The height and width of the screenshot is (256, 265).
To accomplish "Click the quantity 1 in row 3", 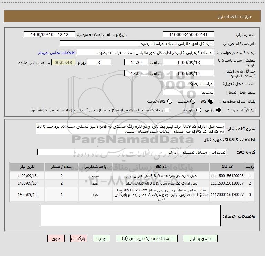I will pyautogui.click(x=62, y=194).
